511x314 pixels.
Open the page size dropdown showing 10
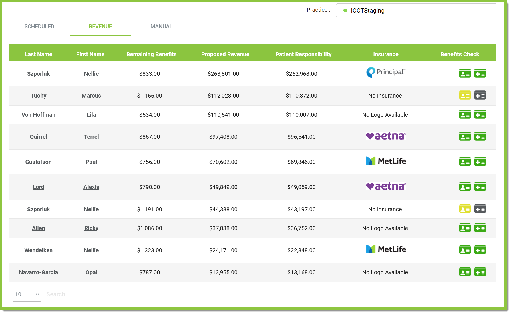27,294
